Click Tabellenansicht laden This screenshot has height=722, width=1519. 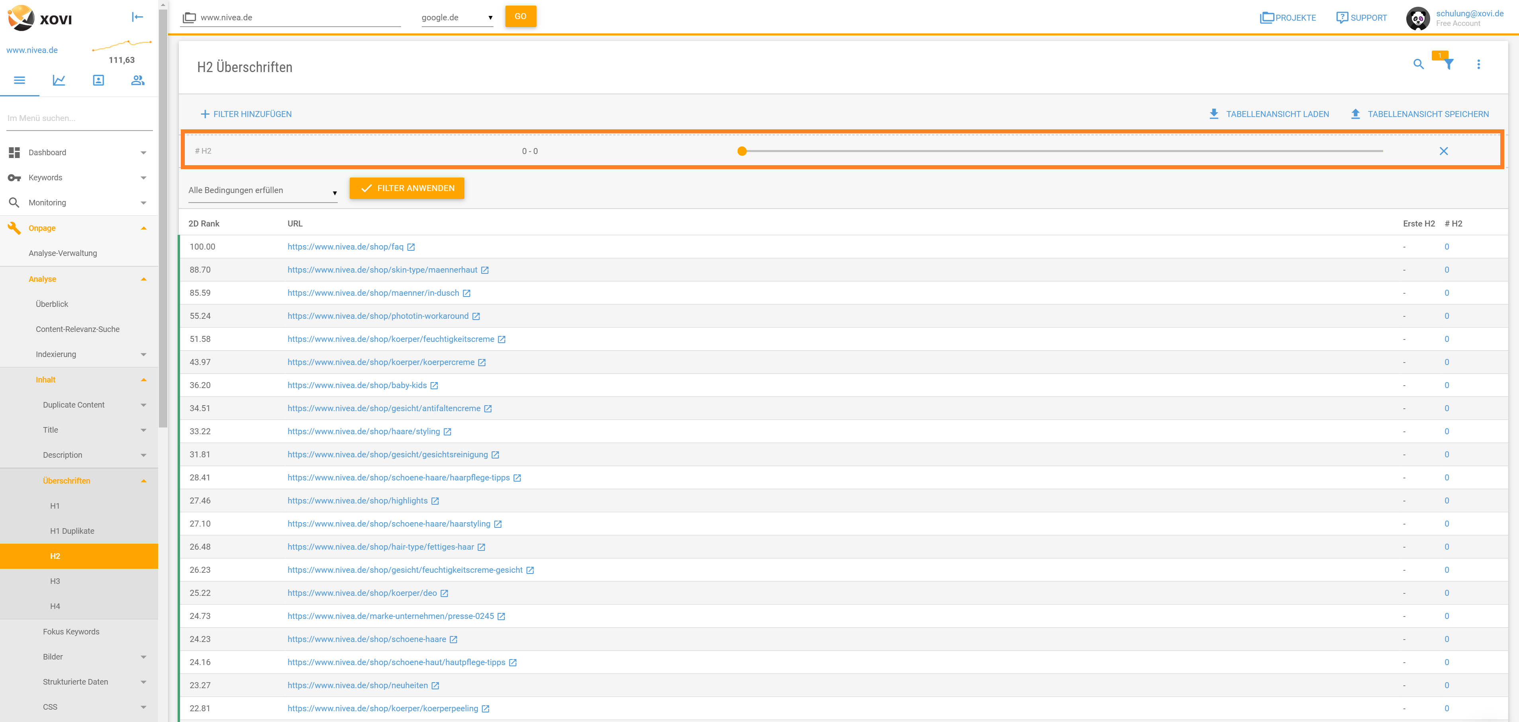coord(1269,114)
